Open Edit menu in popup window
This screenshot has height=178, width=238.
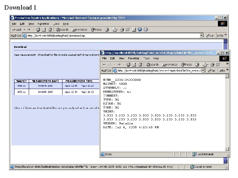[x=112, y=58]
